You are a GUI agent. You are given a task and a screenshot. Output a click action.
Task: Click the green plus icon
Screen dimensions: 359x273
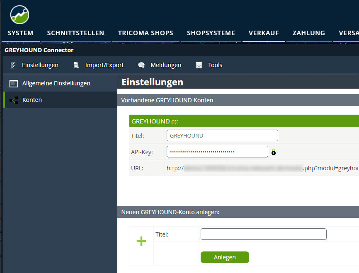(141, 241)
